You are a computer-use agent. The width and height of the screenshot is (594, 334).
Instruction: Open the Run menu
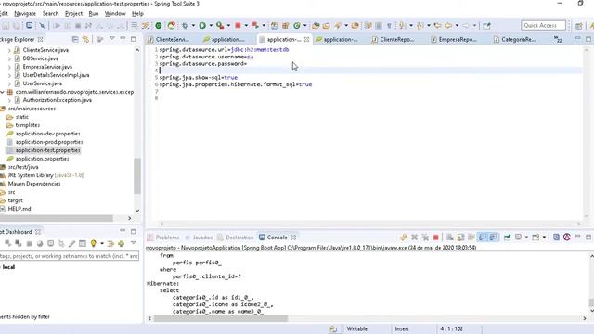[94, 13]
